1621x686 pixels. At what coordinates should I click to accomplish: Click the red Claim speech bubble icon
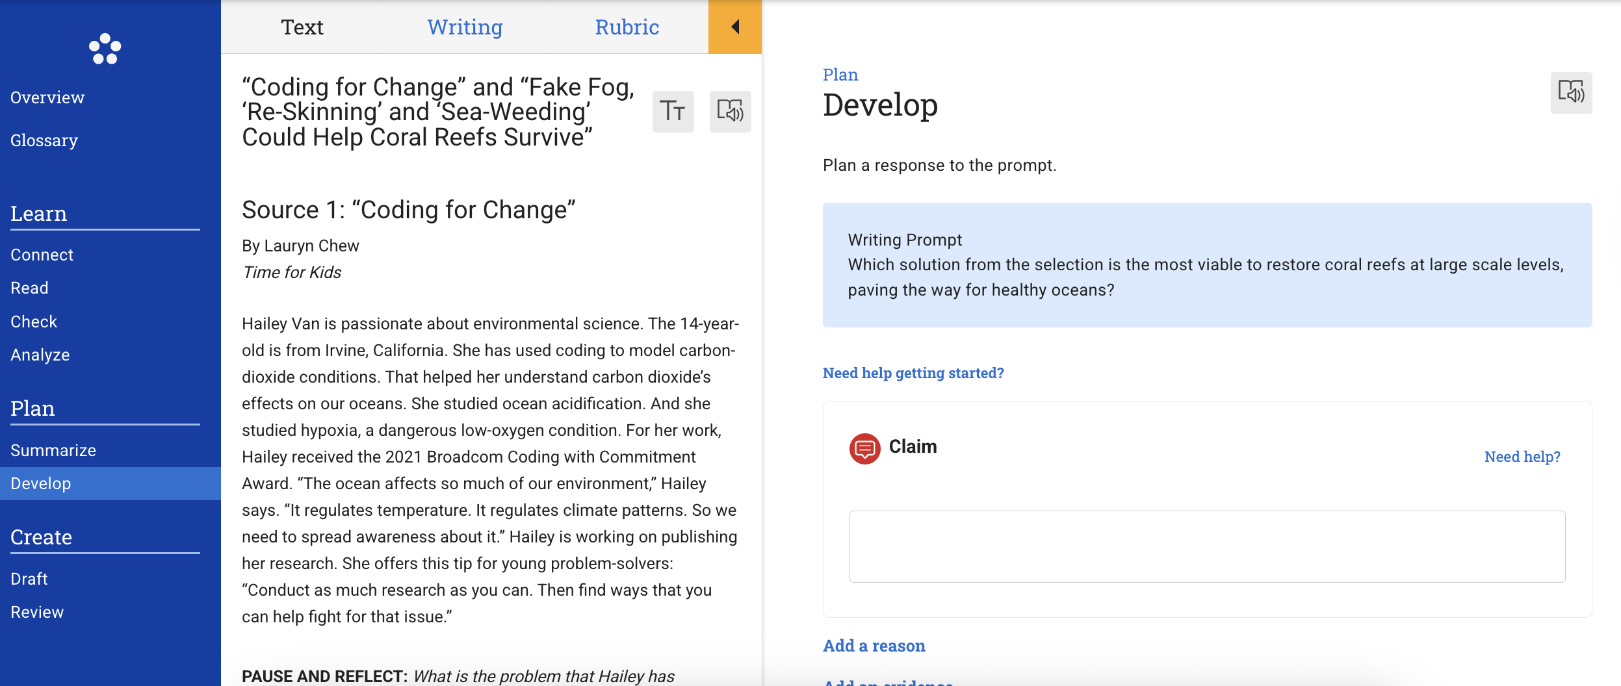coord(864,448)
